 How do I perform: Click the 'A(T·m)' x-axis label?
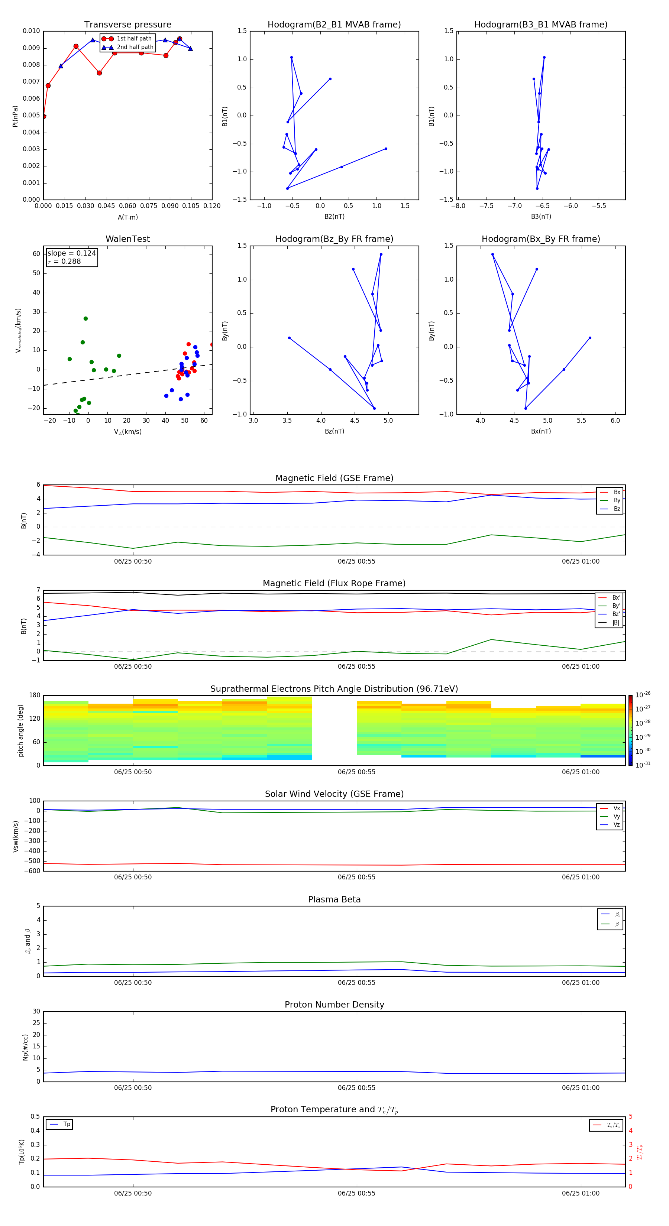point(127,217)
